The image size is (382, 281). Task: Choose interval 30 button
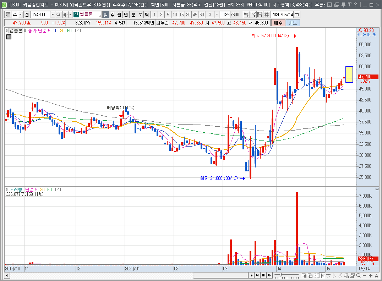point(188,15)
